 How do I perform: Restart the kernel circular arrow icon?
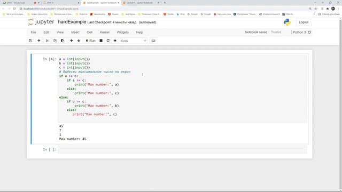108,41
